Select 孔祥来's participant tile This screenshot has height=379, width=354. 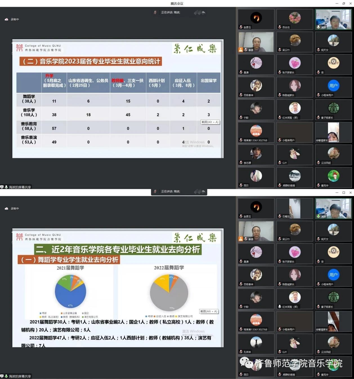pyautogui.click(x=256, y=344)
